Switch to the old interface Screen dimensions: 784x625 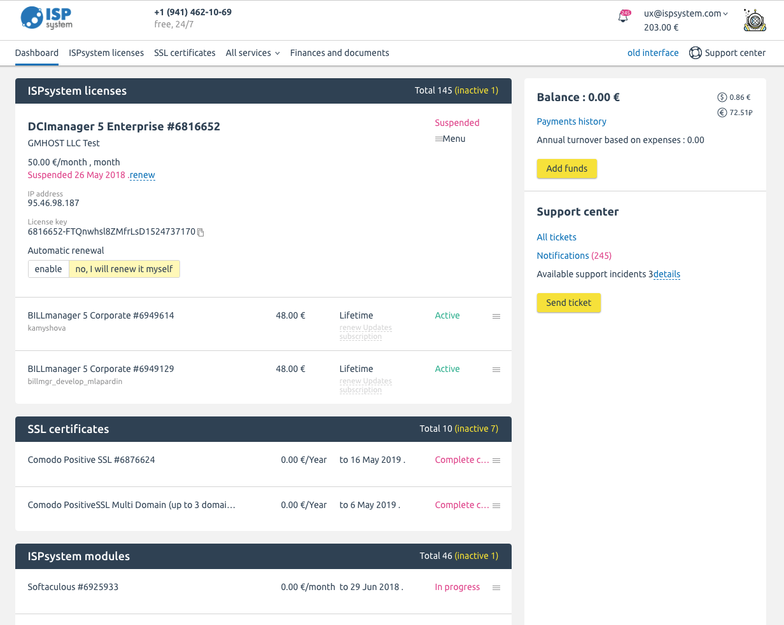tap(653, 53)
